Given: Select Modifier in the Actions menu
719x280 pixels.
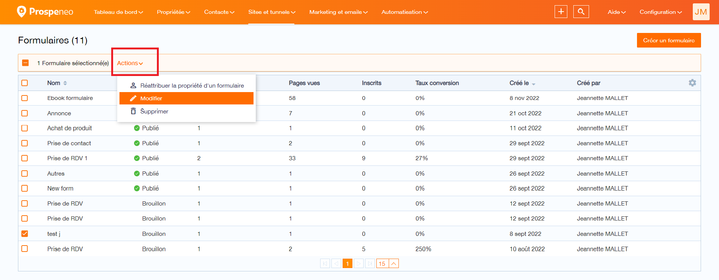Looking at the screenshot, I should coord(186,98).
